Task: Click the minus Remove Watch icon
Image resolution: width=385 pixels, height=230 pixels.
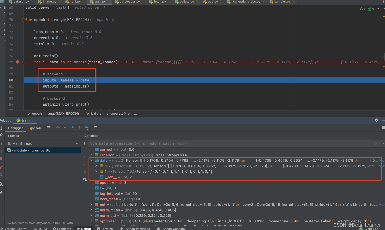Action: pos(84,150)
